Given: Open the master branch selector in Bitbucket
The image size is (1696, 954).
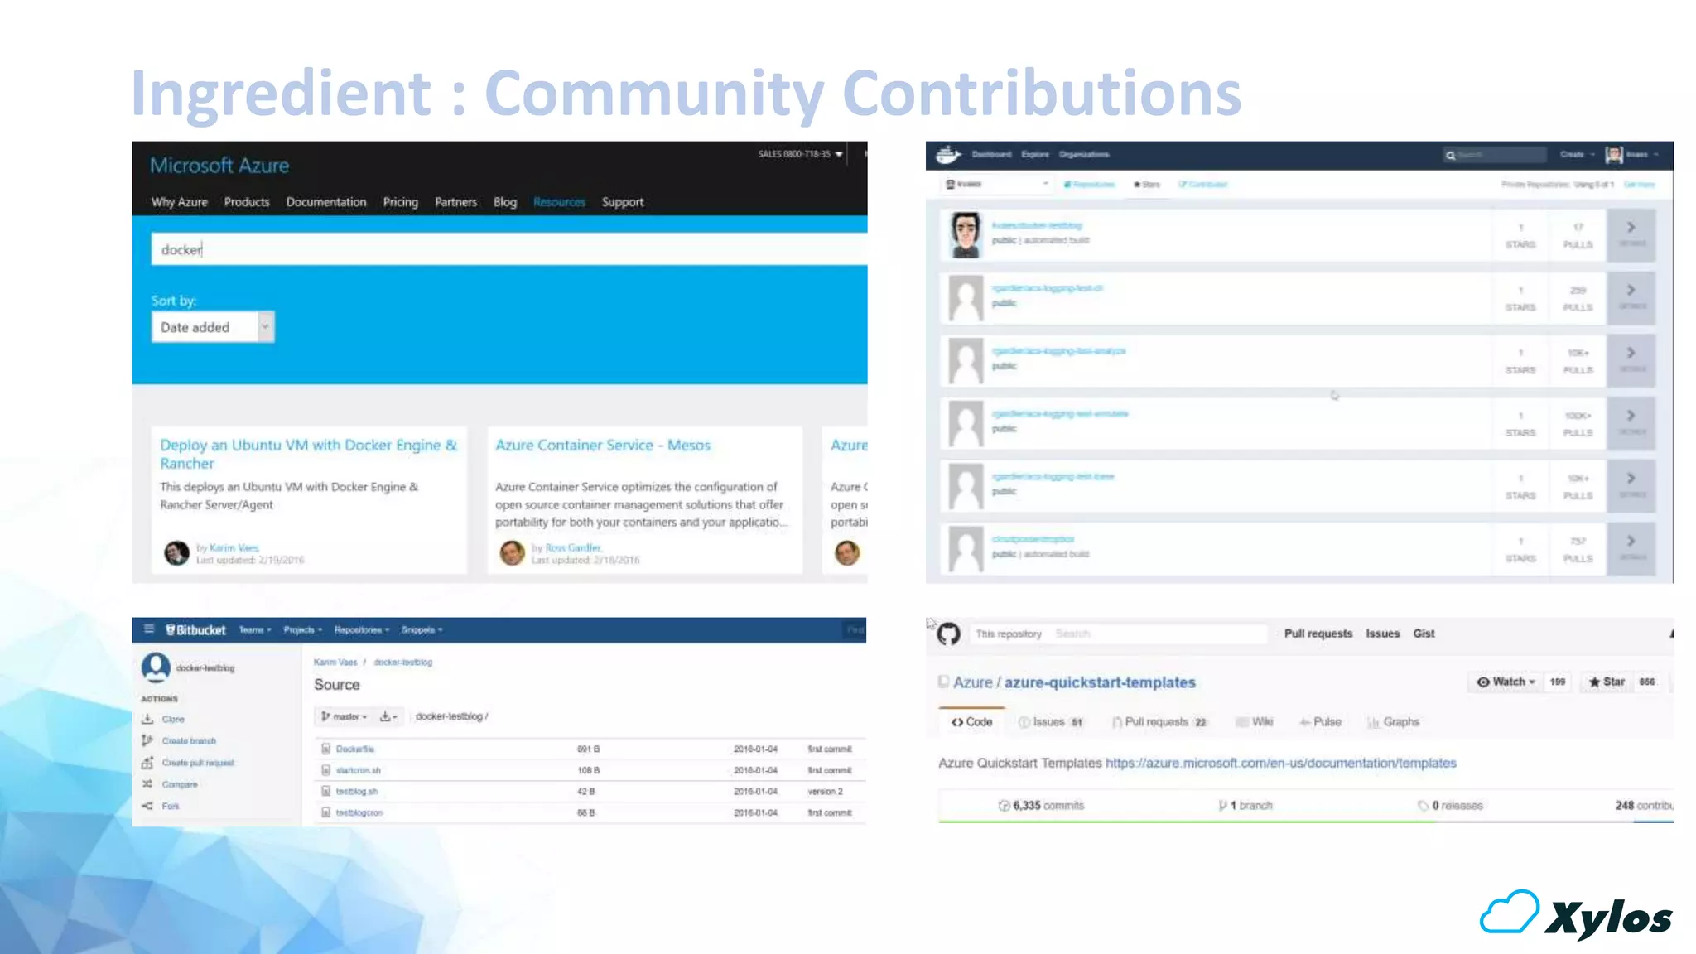Looking at the screenshot, I should point(344,716).
